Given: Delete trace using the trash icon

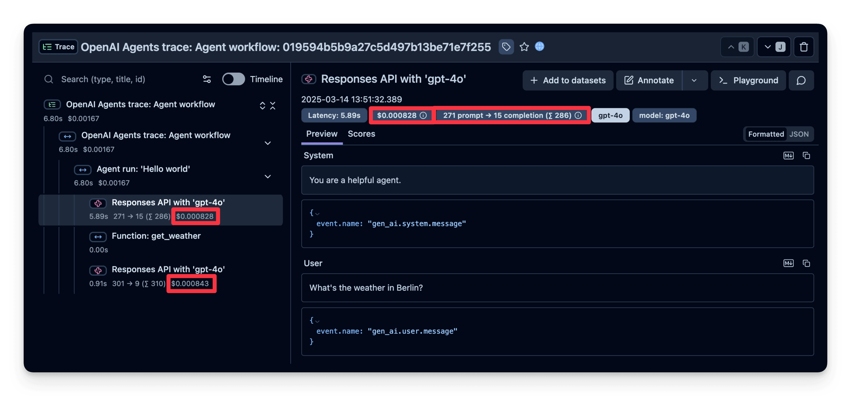Looking at the screenshot, I should click(x=803, y=47).
